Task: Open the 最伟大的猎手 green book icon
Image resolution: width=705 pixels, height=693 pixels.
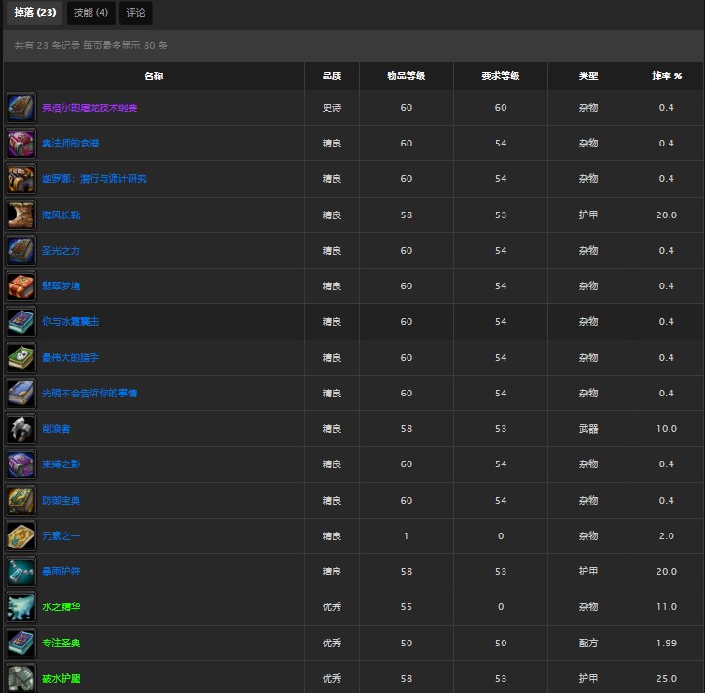Action: click(x=21, y=357)
